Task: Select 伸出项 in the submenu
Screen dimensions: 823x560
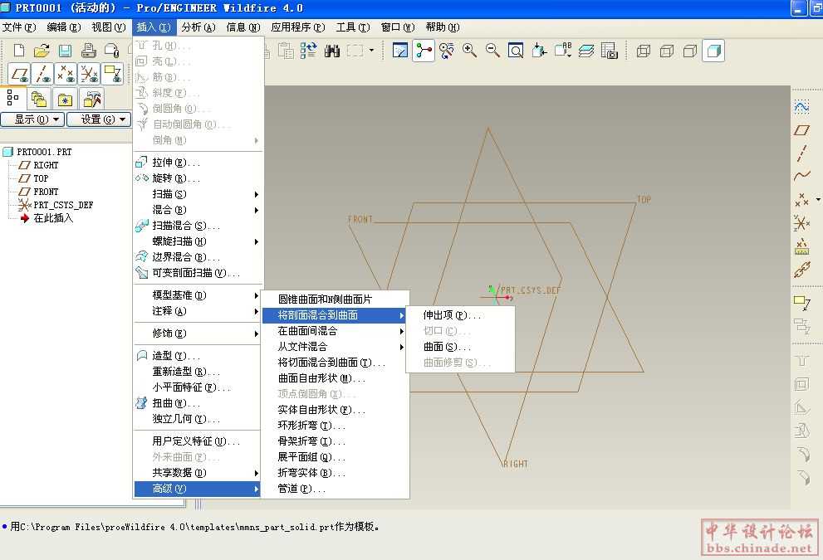Action: pos(460,315)
